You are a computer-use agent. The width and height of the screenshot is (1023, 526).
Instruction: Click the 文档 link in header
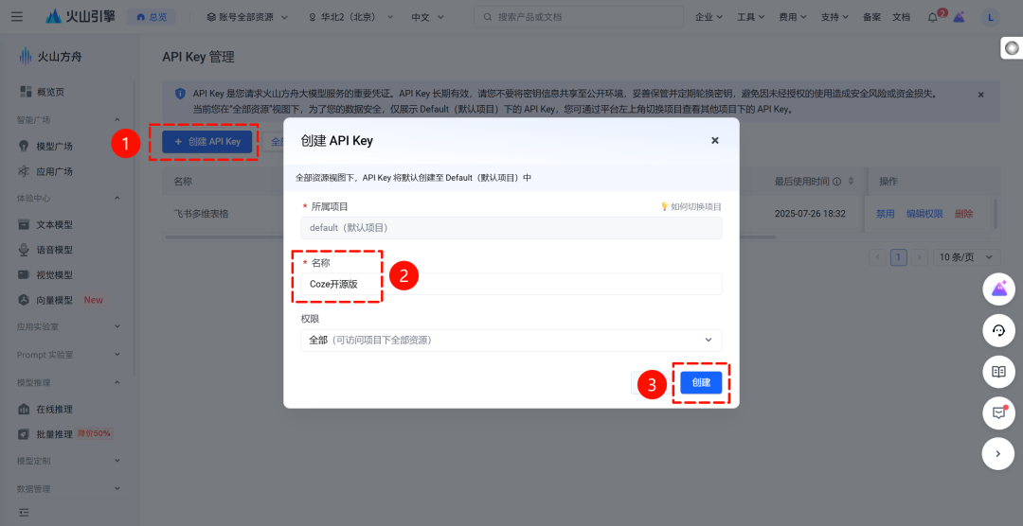[x=901, y=17]
